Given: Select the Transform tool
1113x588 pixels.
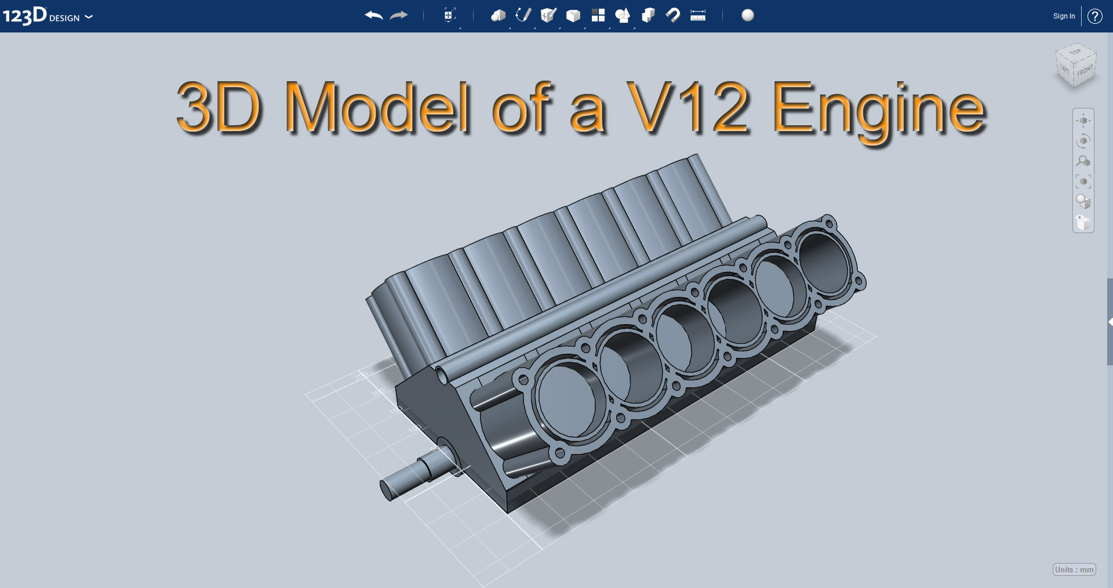Looking at the screenshot, I should point(450,16).
